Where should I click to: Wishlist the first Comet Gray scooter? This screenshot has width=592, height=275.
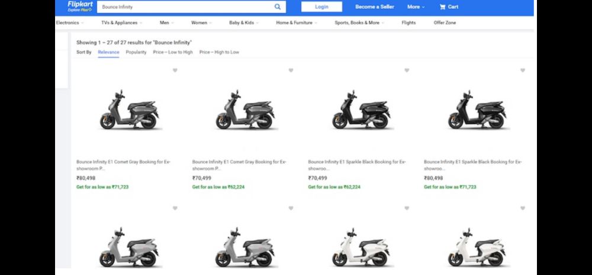point(175,70)
